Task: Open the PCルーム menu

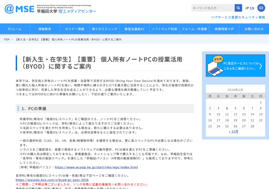Action: pos(15,29)
